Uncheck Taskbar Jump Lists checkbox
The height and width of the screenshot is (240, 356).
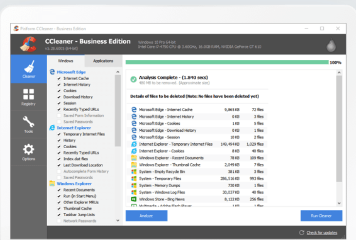(59, 215)
